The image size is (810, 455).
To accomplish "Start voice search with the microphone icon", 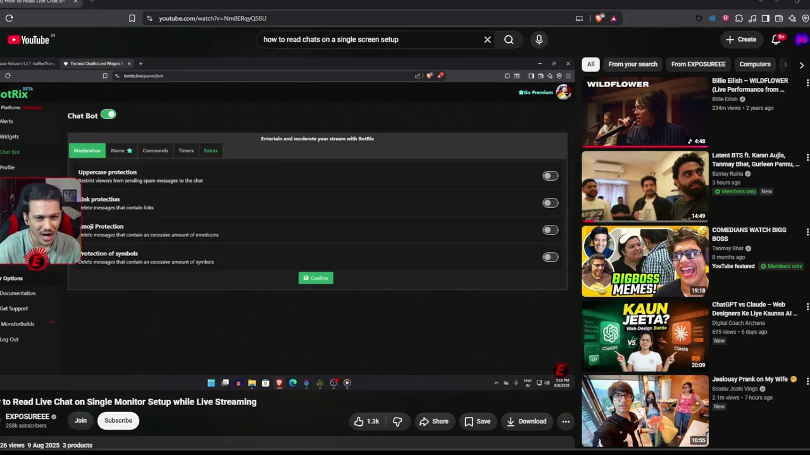I will pyautogui.click(x=539, y=40).
